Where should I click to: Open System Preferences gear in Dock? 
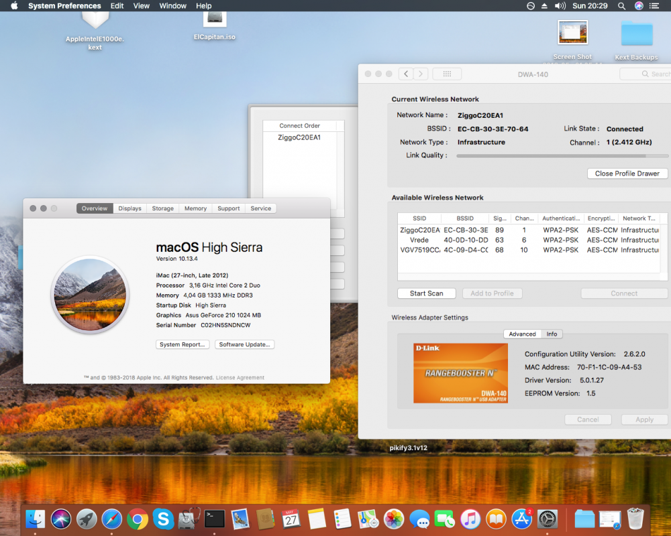[548, 519]
